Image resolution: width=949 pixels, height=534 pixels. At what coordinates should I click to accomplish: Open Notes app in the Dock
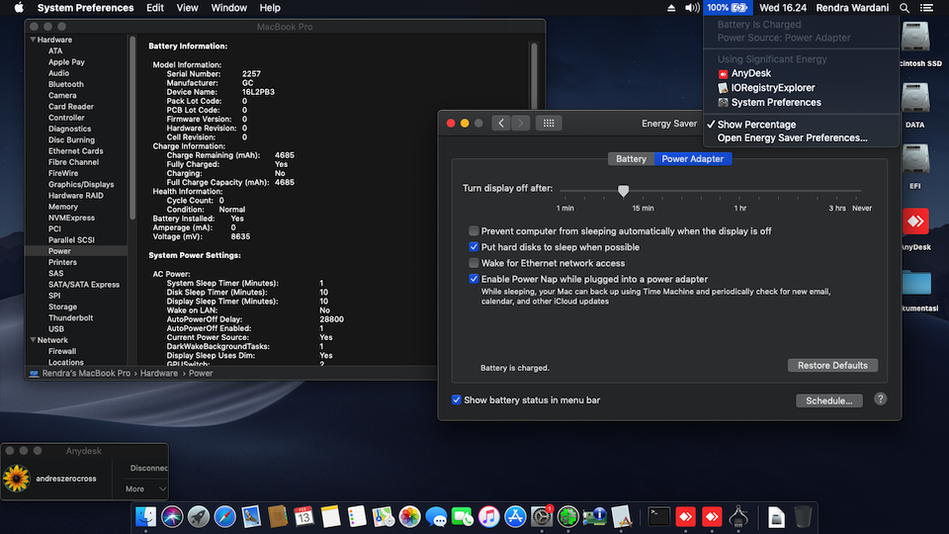(330, 516)
